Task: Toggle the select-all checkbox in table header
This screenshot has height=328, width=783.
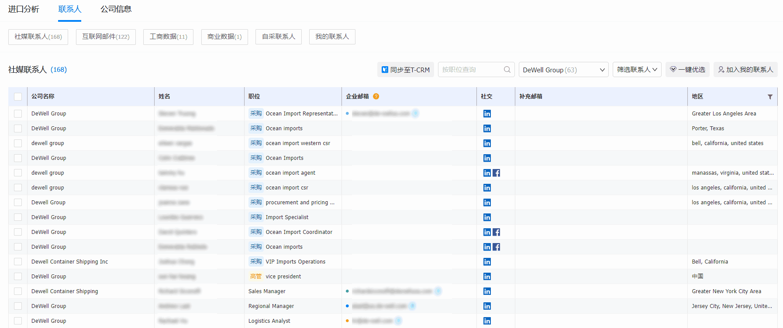Action: pos(18,97)
